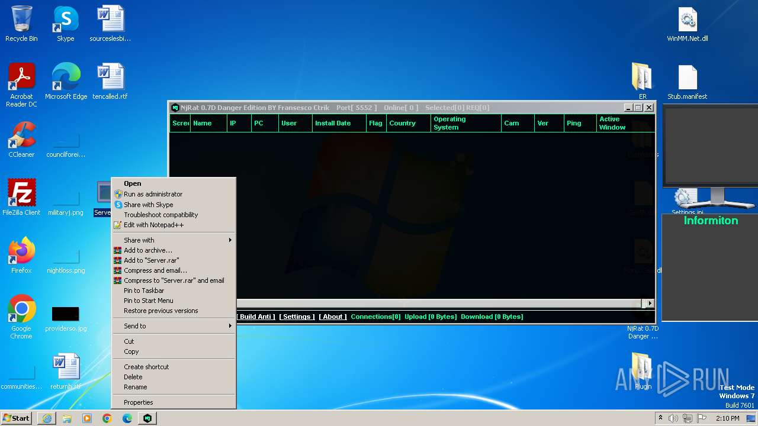
Task: Select Restore previous versions
Action: tap(174, 311)
